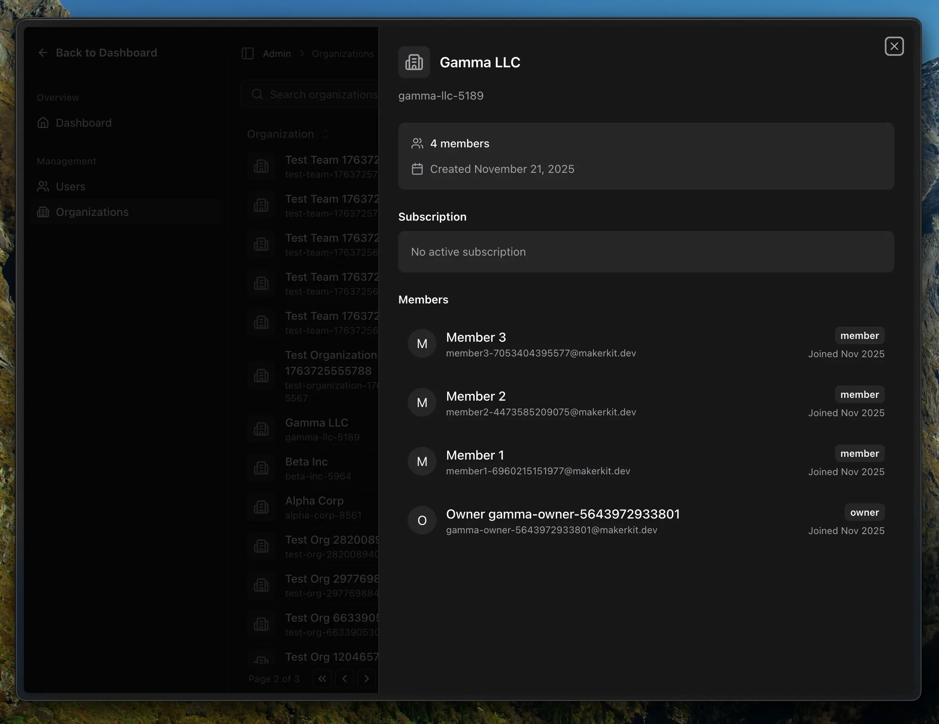The image size is (939, 724).
Task: Go to the next page of organizations
Action: point(366,679)
